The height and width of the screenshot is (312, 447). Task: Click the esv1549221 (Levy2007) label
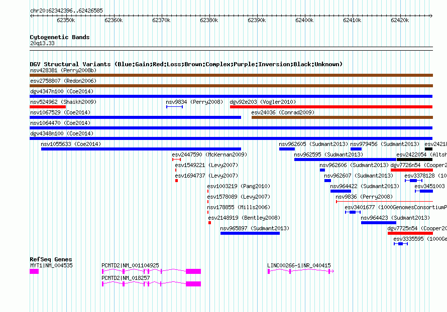(x=206, y=165)
